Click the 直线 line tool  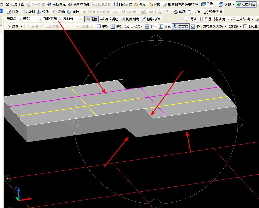tap(32, 26)
